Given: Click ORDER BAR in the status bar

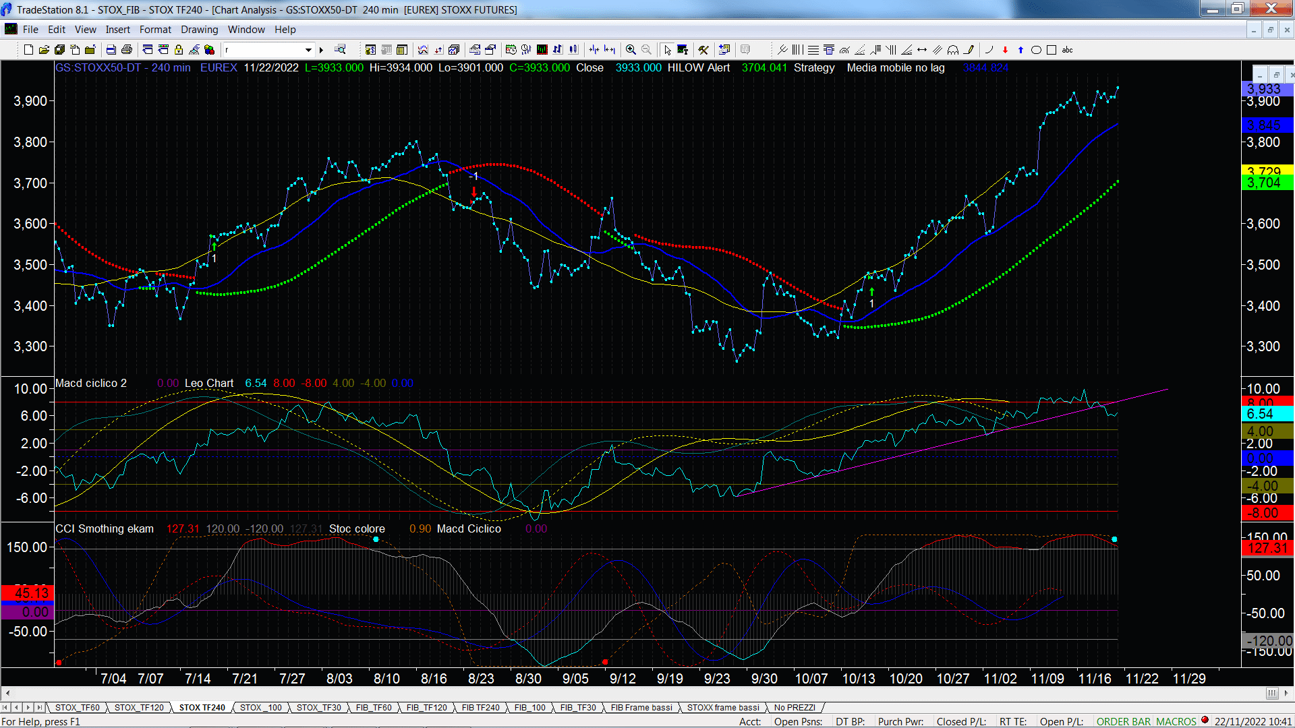Looking at the screenshot, I should (x=1124, y=721).
